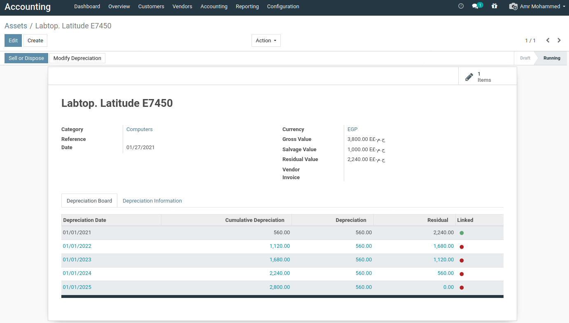Go to previous record arrow
The image size is (569, 323).
[548, 40]
